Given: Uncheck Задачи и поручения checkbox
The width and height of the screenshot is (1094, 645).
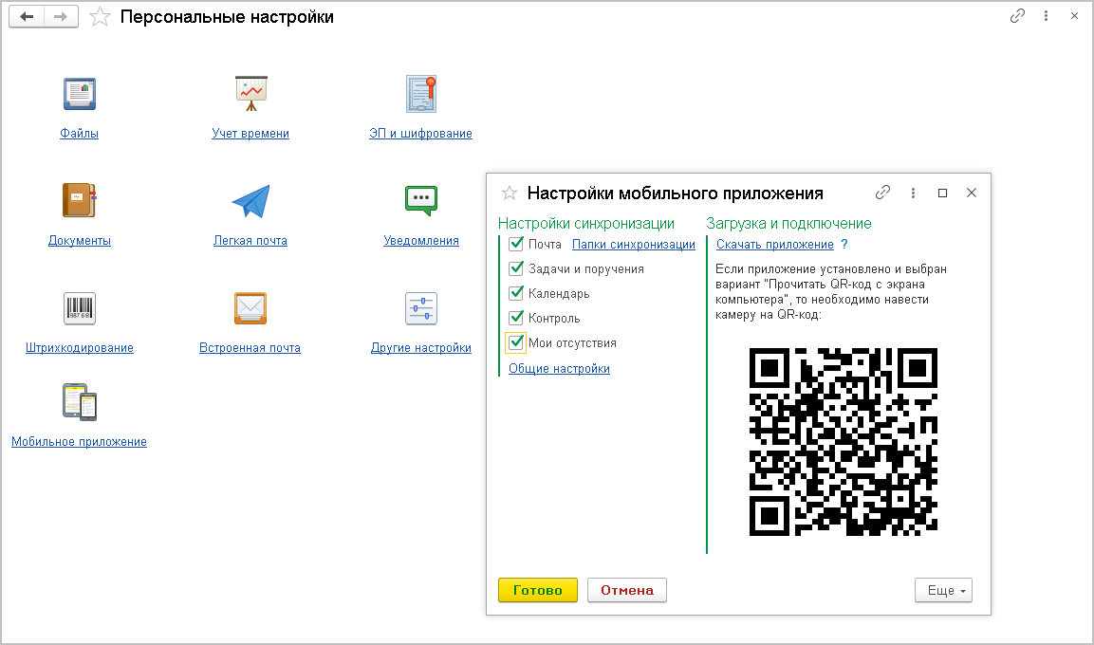Looking at the screenshot, I should point(516,268).
